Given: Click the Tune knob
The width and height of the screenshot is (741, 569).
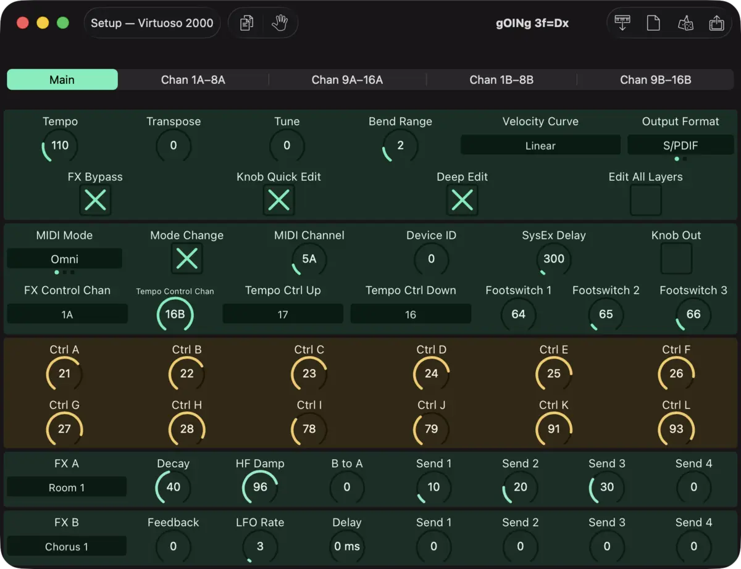Looking at the screenshot, I should [287, 146].
